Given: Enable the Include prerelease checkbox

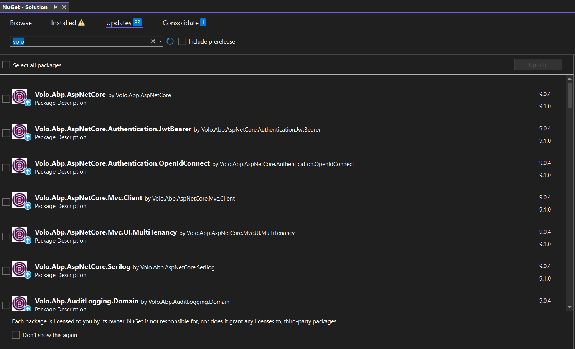Looking at the screenshot, I should (182, 41).
